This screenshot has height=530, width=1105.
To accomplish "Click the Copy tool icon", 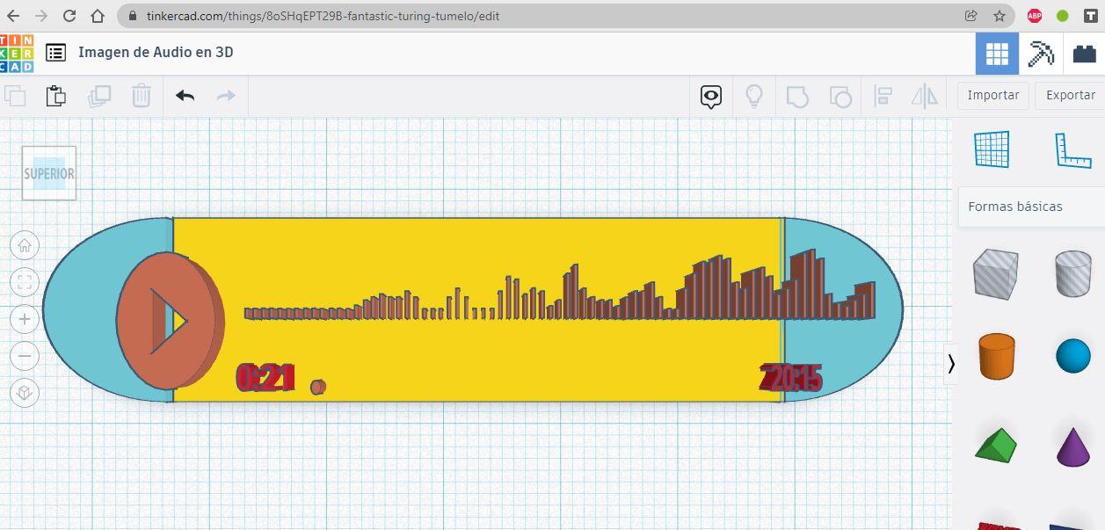I will pyautogui.click(x=15, y=96).
